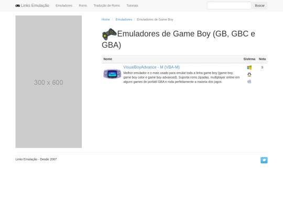Click the 300 x 600 ad placeholder

click(49, 82)
